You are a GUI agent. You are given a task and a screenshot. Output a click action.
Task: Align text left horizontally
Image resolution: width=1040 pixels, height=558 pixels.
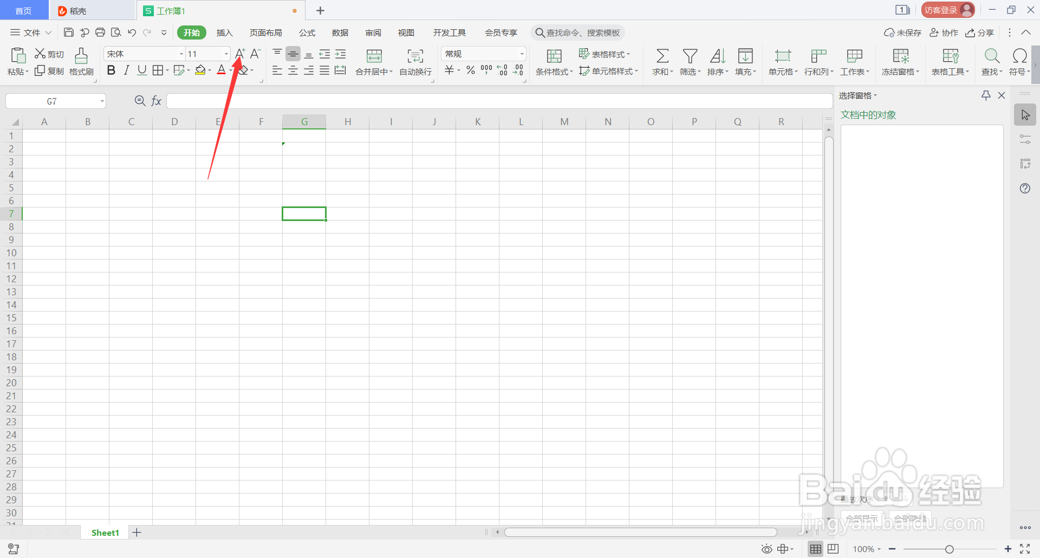[x=277, y=70]
